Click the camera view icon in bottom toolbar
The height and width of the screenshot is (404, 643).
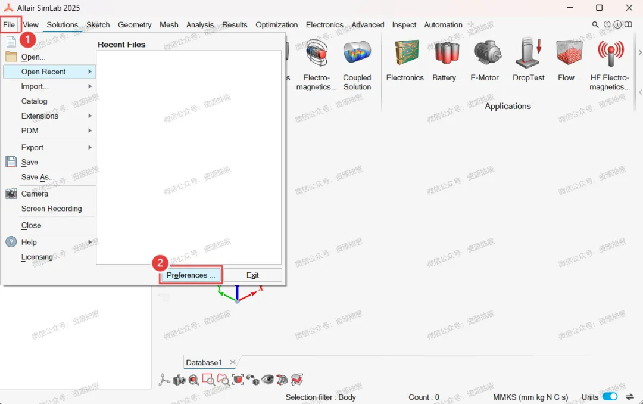point(179,380)
